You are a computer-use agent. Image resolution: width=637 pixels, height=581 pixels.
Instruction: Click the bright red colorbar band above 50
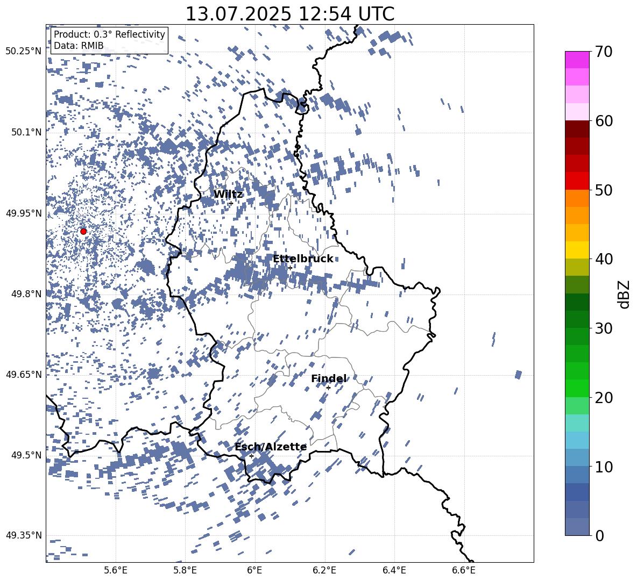point(577,181)
